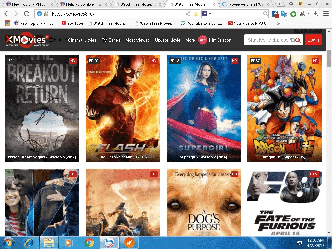Screen dimensions: 332x249
Task: Open Prison Break Sequel Season 5 poster
Action: pos(42,108)
